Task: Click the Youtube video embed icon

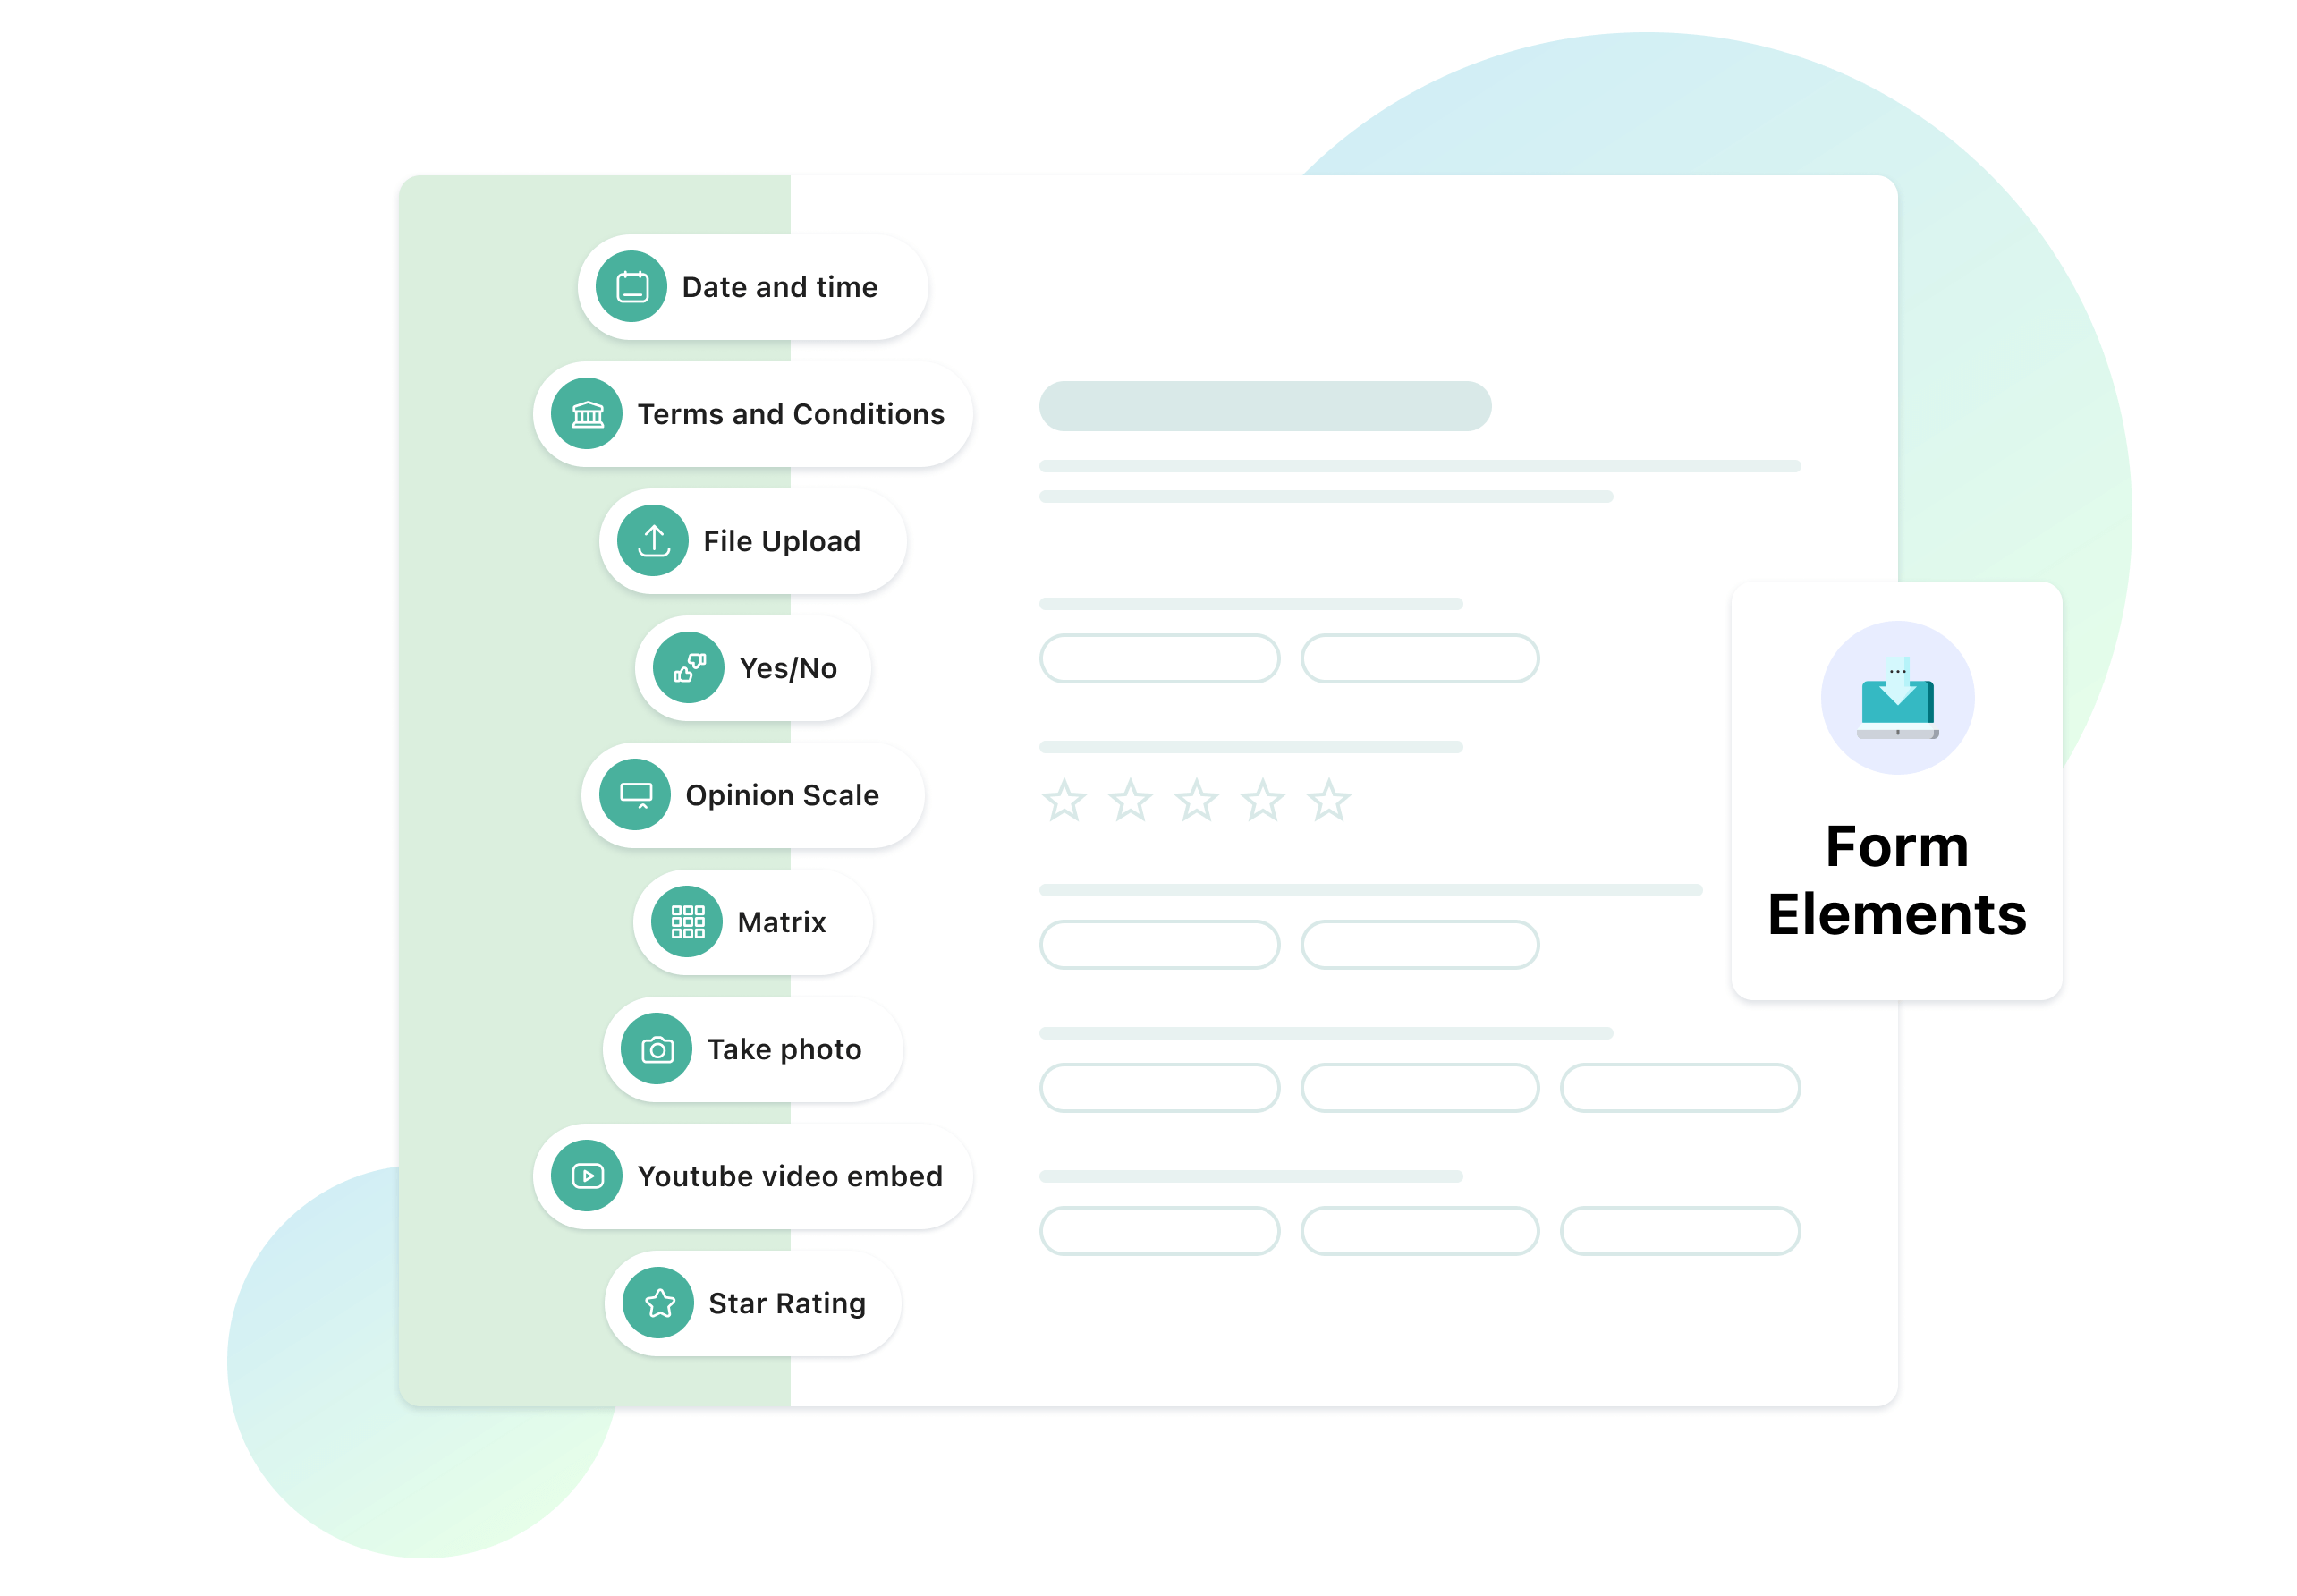Action: point(589,1177)
